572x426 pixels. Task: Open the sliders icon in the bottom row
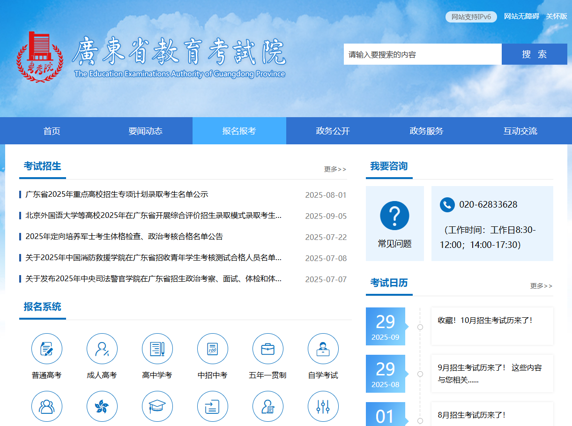(x=323, y=406)
